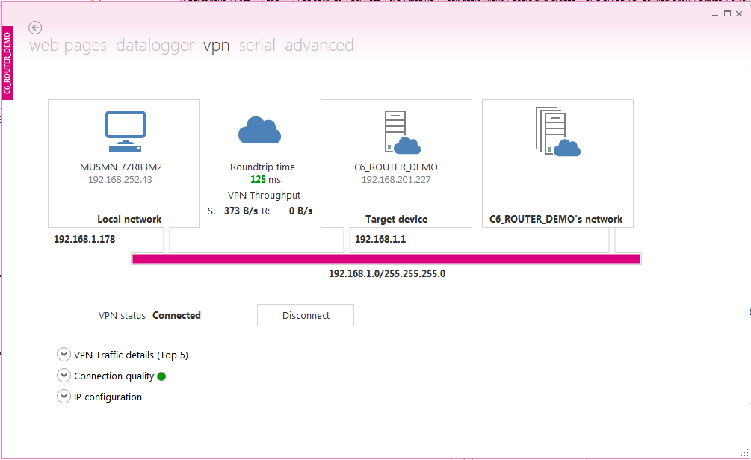Click the blue cloud icon above Roundtrip time
This screenshot has width=751, height=460.
[x=259, y=130]
